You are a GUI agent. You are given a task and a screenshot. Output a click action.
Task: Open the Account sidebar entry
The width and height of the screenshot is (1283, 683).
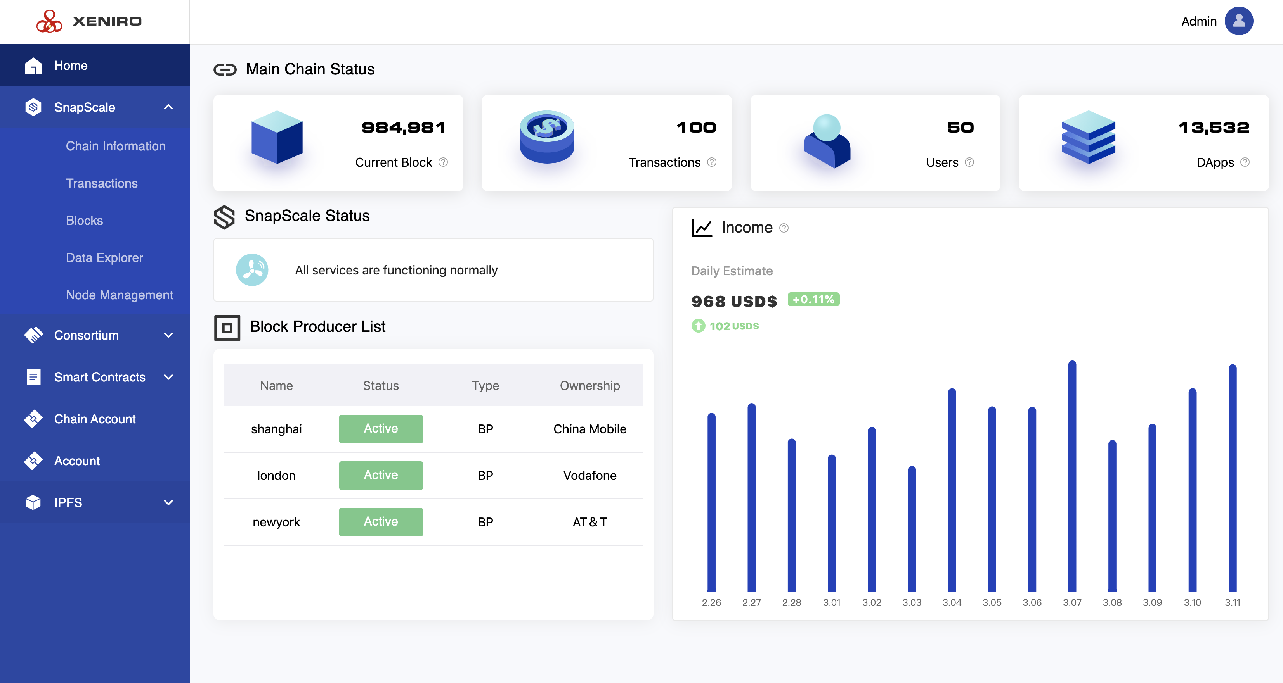click(x=95, y=461)
